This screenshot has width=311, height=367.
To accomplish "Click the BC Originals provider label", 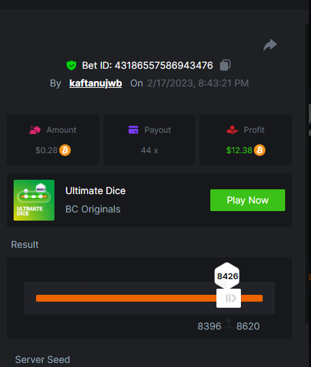I will tap(93, 209).
